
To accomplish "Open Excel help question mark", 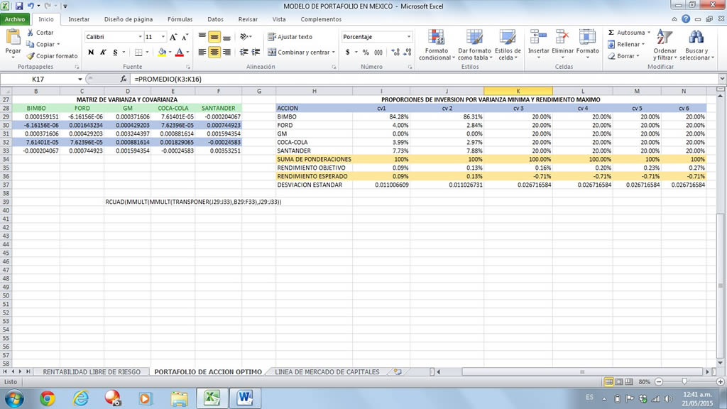I will [686, 19].
